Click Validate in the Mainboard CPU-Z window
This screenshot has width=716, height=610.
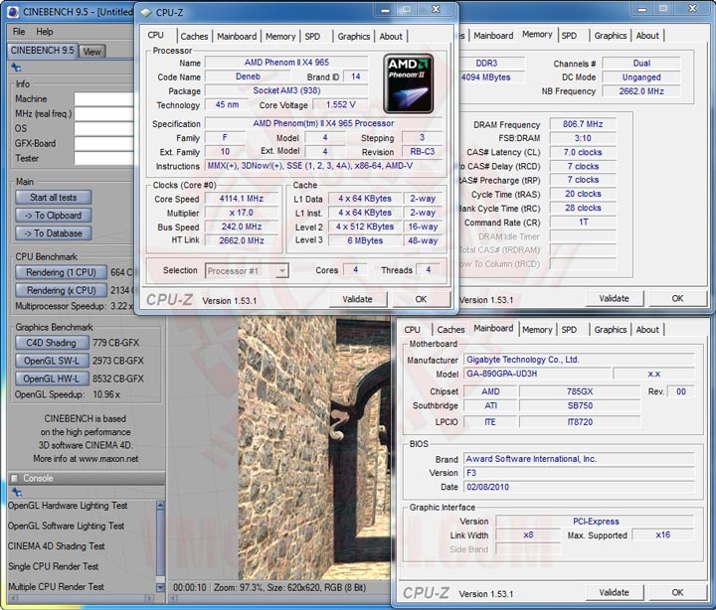[x=615, y=593]
